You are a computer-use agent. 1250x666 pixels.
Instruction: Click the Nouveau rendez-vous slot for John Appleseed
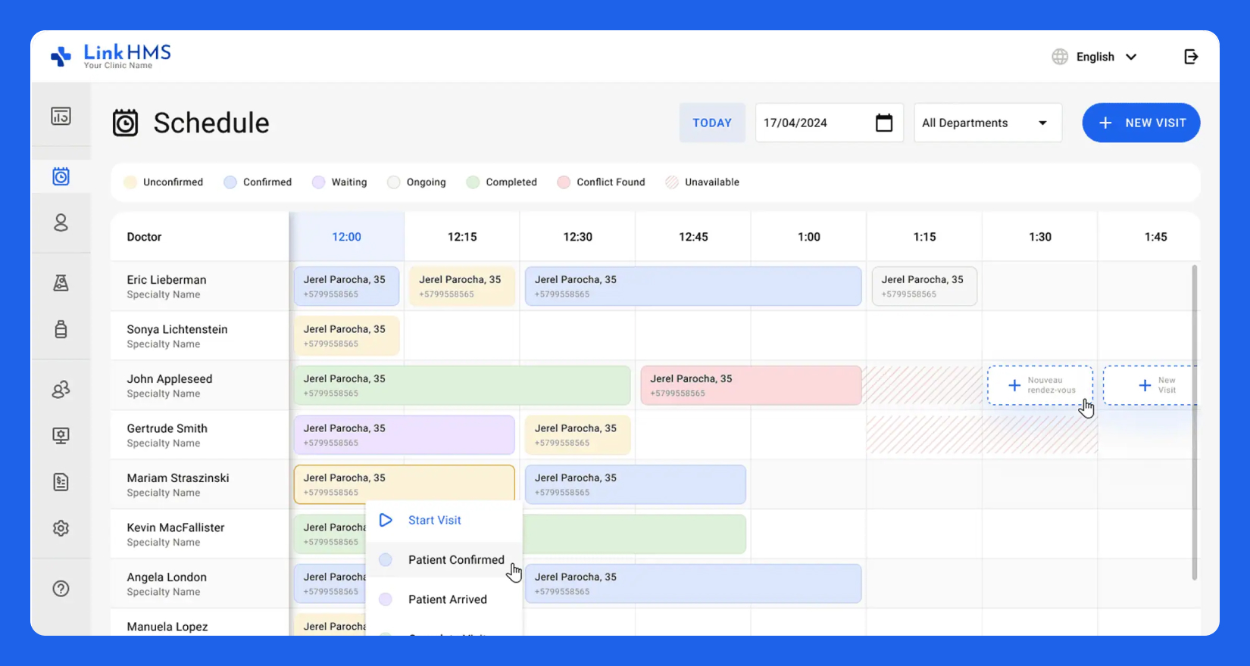point(1039,385)
